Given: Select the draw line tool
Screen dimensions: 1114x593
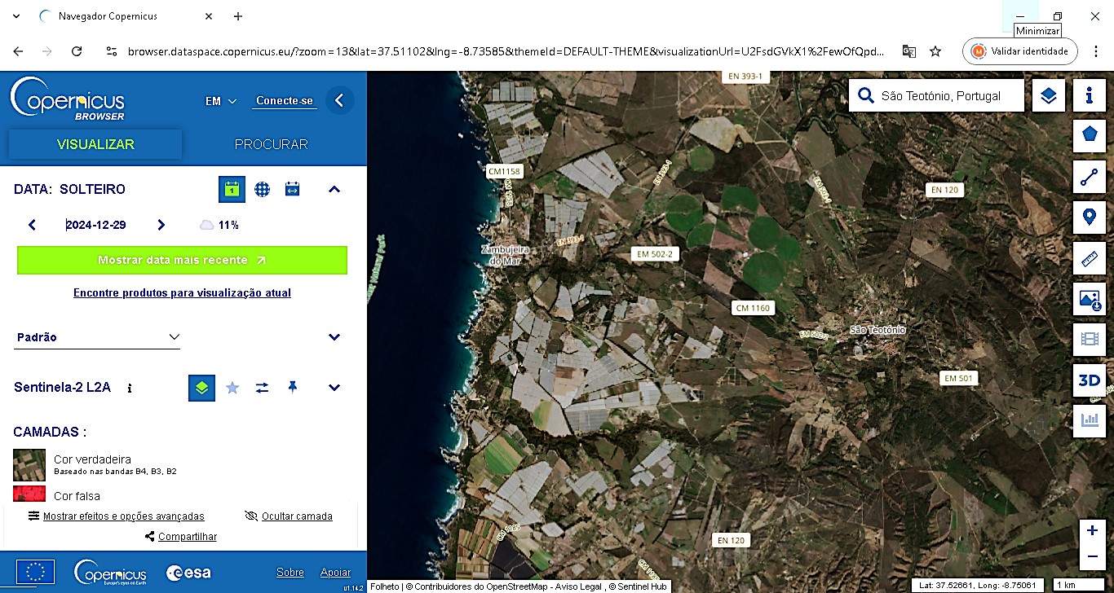Looking at the screenshot, I should 1089,177.
